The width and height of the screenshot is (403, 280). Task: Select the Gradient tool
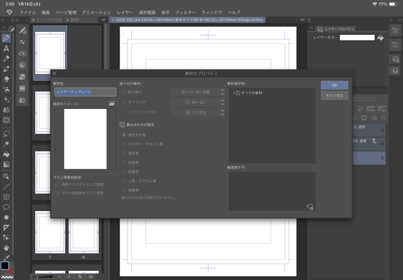(6, 165)
